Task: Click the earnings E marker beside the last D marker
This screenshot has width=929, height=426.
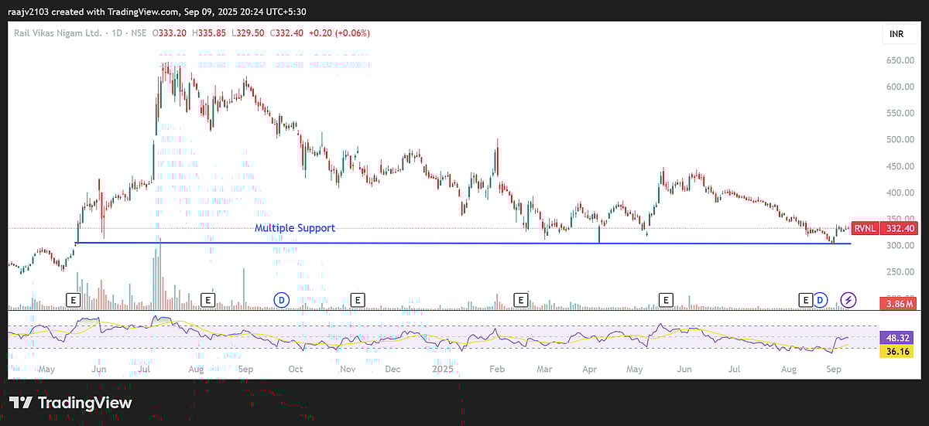Action: click(806, 298)
